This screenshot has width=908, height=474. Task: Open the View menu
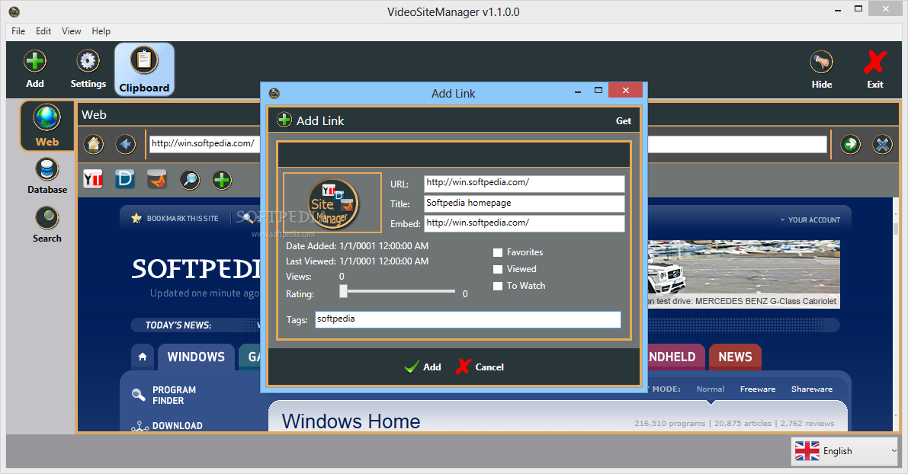(71, 31)
